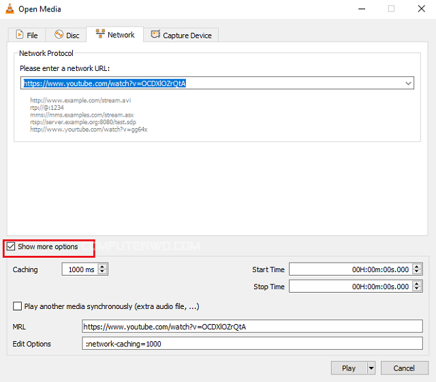Uncheck the Show more options checkbox

point(11,246)
